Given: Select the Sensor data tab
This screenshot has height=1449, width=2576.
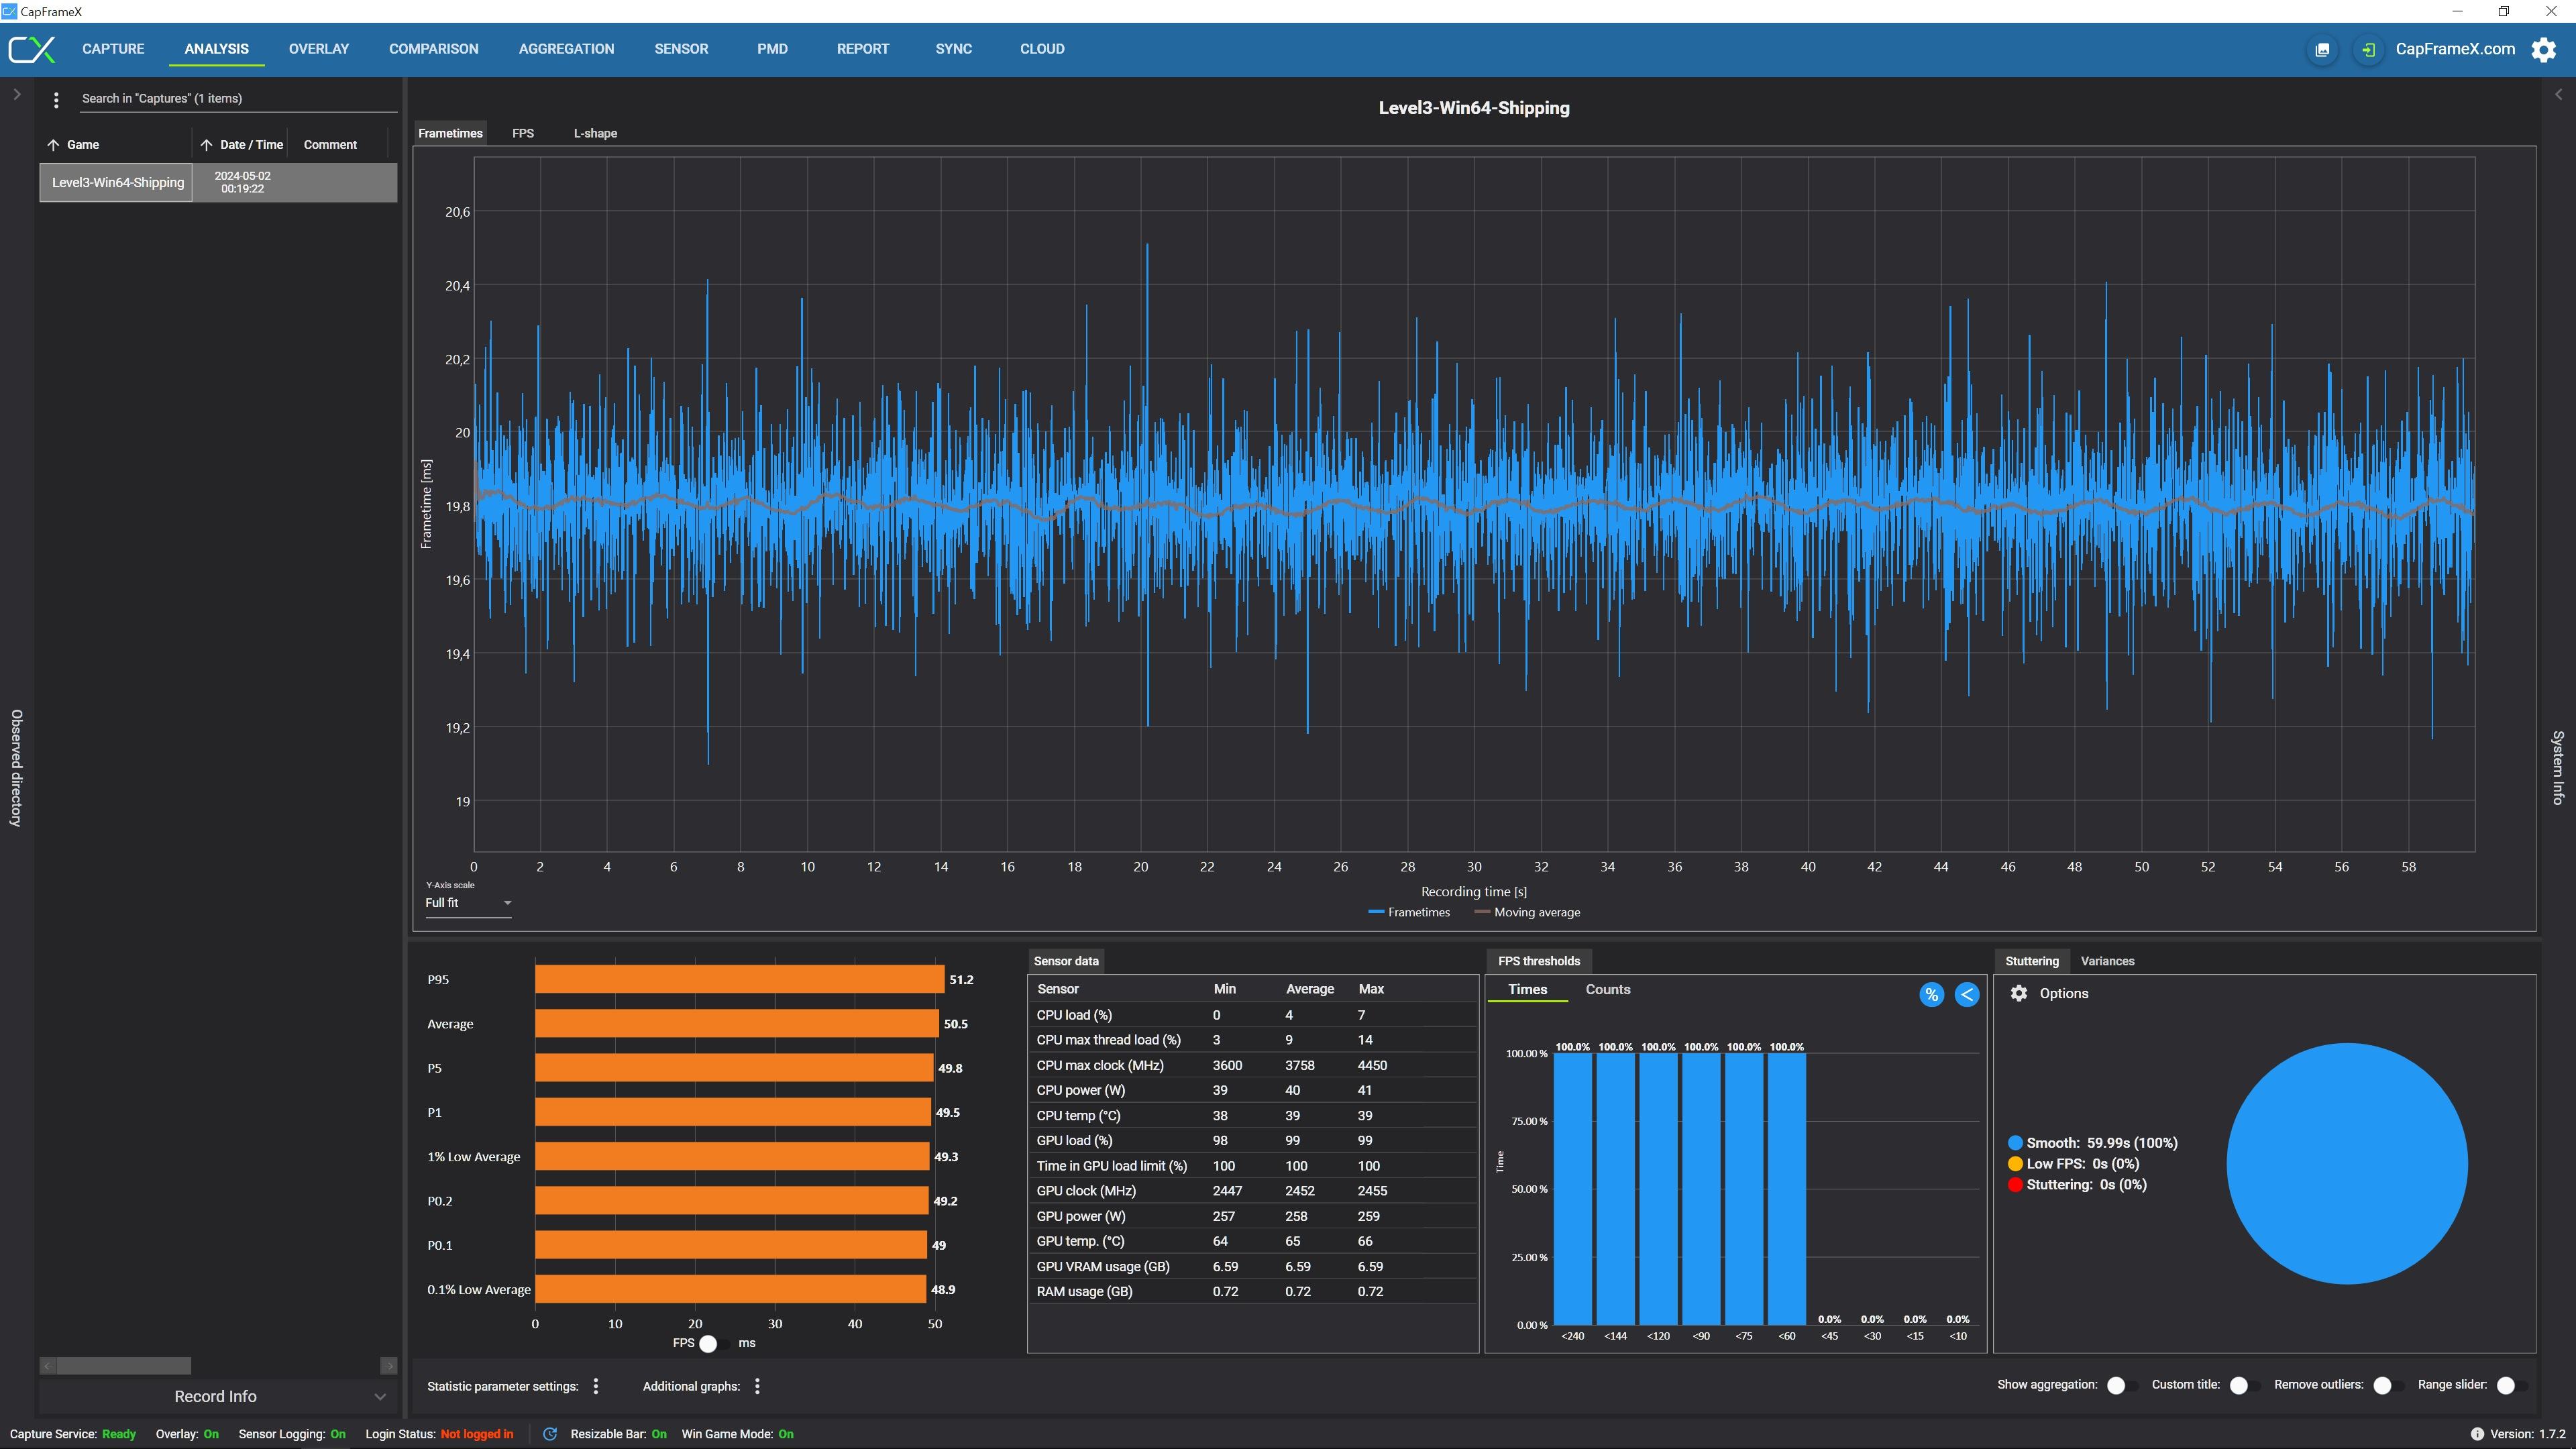Looking at the screenshot, I should click(1066, 961).
